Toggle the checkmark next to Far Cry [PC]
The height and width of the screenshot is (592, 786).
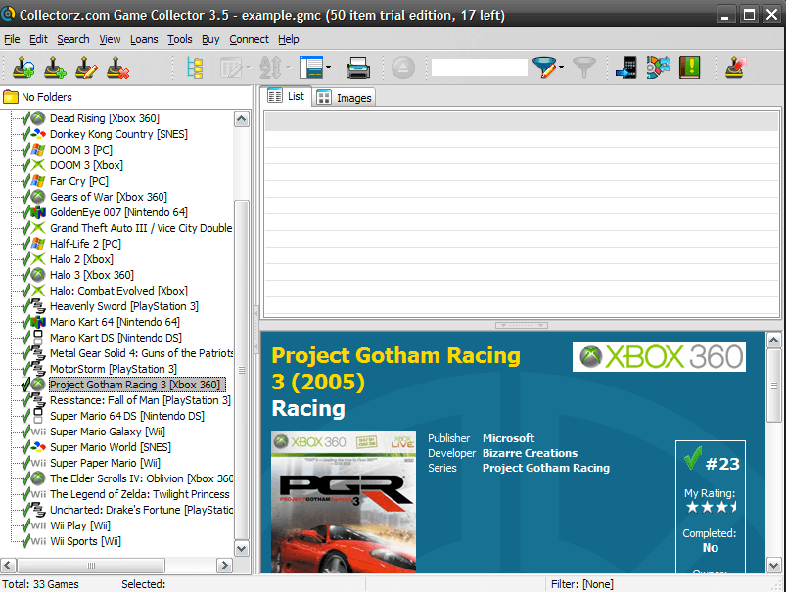point(23,181)
